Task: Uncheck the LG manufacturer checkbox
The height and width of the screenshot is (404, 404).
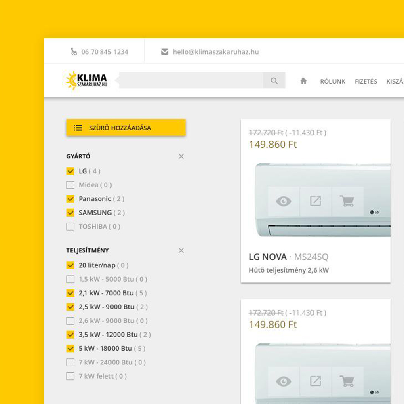Action: click(70, 171)
